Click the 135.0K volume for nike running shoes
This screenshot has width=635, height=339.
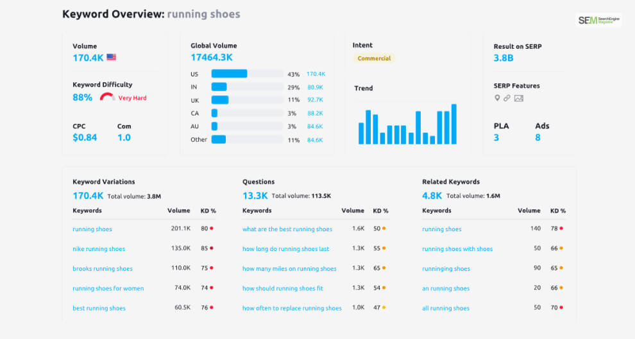[181, 248]
